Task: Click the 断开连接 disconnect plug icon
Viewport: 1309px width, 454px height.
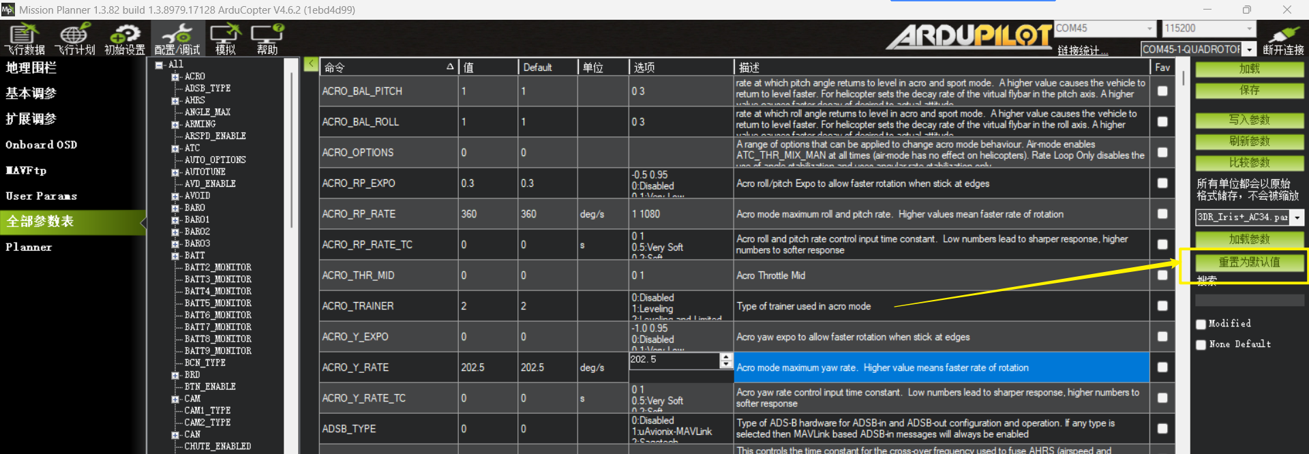Action: coord(1283,38)
